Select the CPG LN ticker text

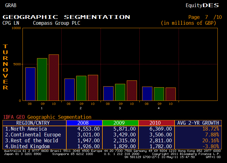[11, 23]
